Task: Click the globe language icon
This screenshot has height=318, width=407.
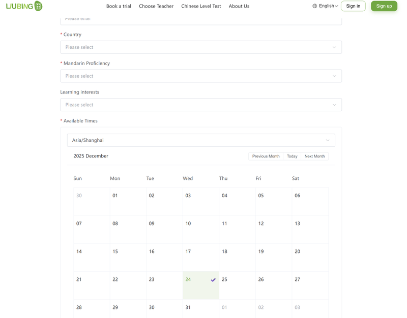Action: (315, 6)
